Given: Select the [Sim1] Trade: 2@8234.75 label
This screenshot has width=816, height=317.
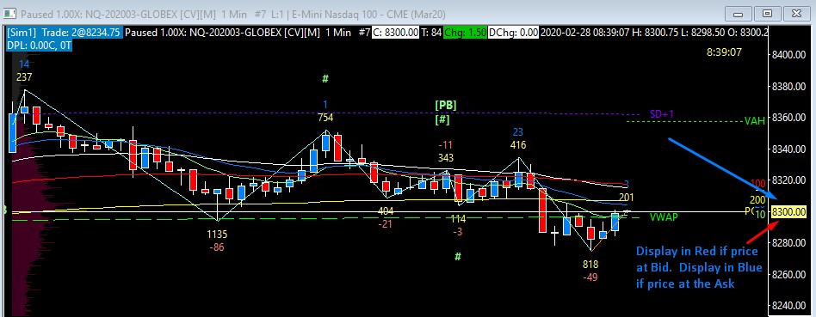Looking at the screenshot, I should [x=64, y=33].
